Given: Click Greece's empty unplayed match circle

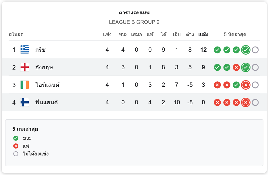Looking at the screenshot, I should tap(255, 50).
